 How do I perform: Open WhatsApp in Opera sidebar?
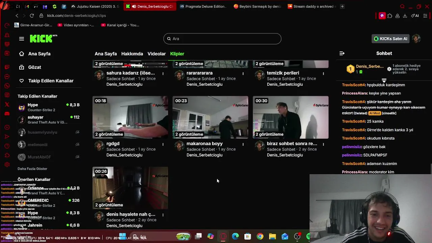click(x=7, y=86)
